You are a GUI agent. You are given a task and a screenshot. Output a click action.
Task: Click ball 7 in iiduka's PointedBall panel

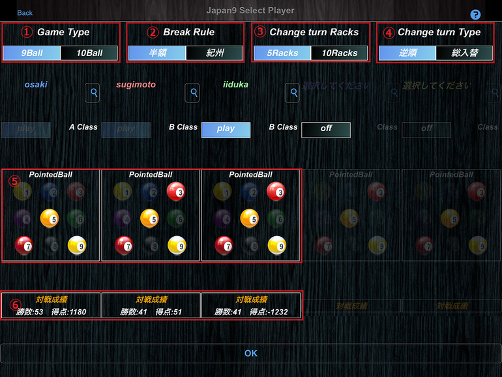click(x=224, y=245)
